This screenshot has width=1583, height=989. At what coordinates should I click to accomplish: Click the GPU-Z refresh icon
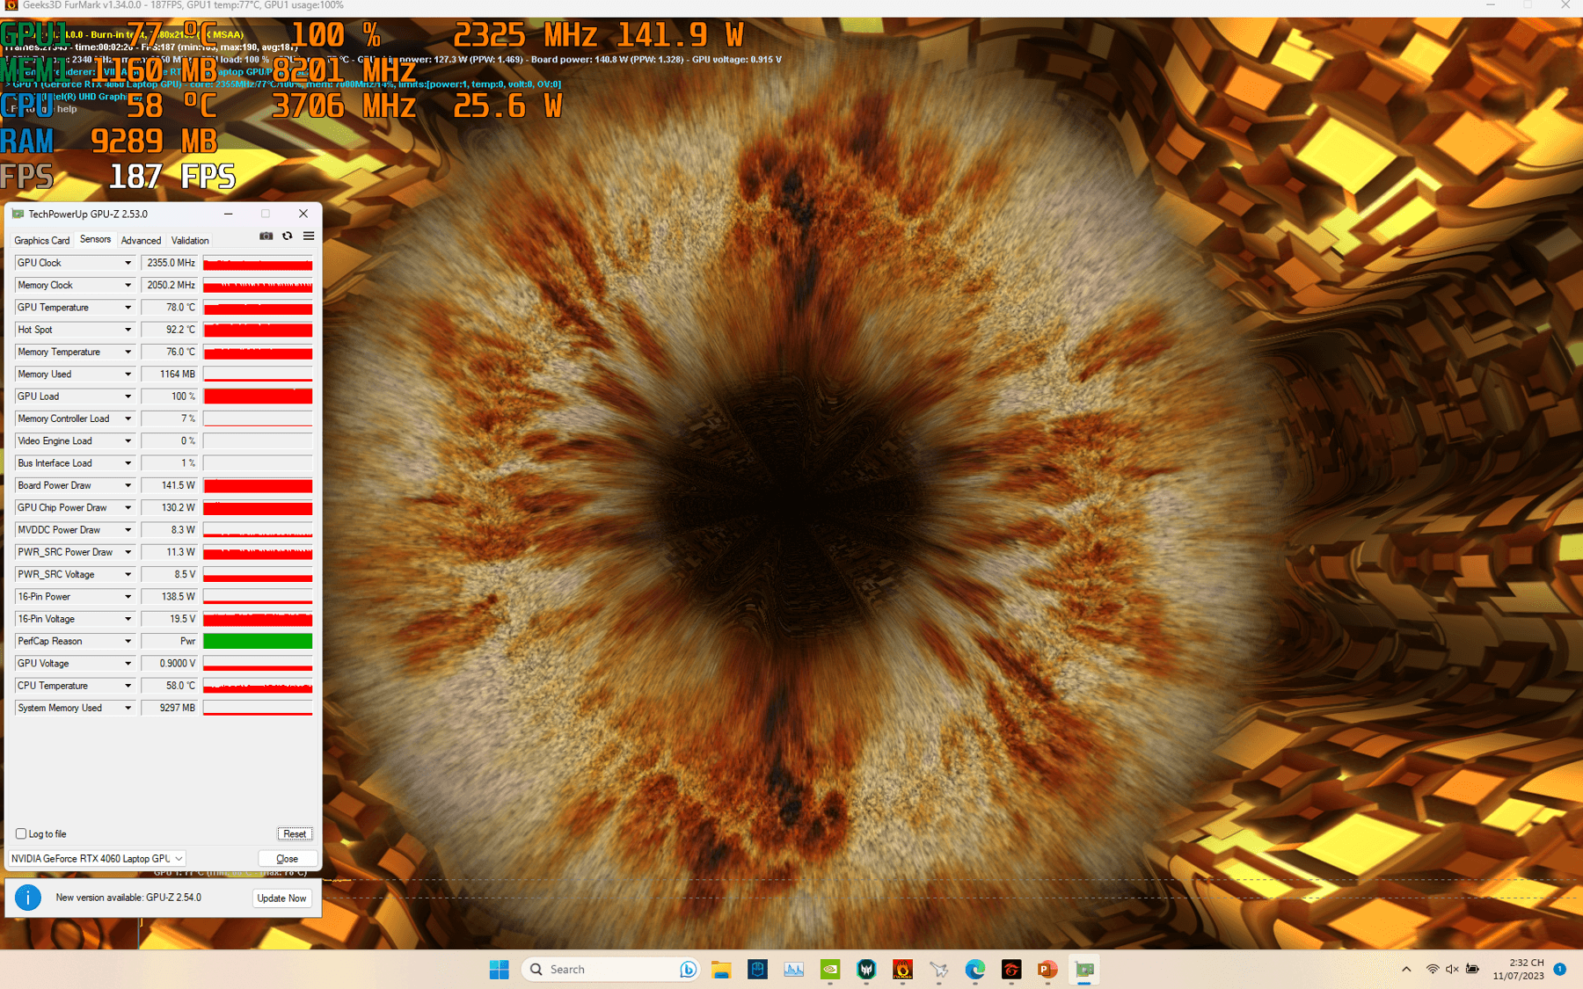click(x=288, y=236)
